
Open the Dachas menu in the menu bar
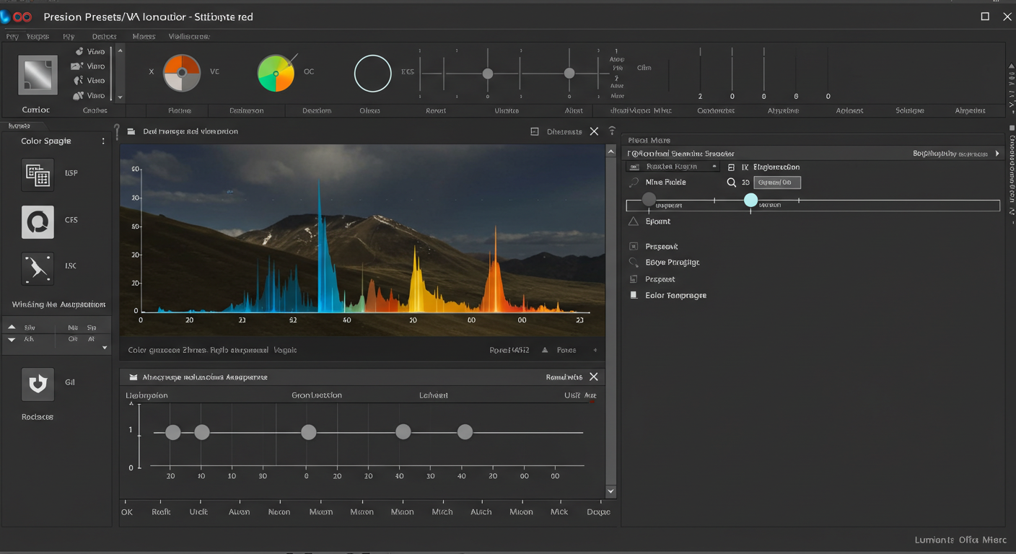pos(104,36)
